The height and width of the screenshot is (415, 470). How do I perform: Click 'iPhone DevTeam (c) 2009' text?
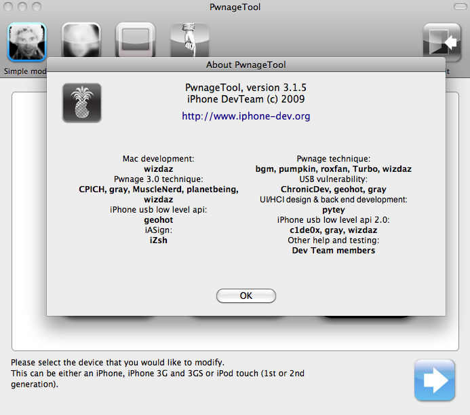click(x=246, y=99)
